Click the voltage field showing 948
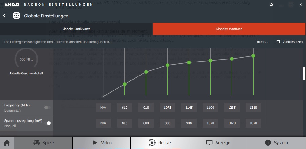This screenshot has height=149, width=306. coord(189,123)
